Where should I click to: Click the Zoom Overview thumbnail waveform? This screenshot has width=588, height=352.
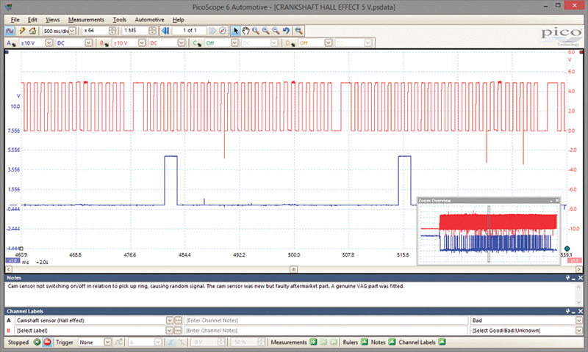(489, 233)
